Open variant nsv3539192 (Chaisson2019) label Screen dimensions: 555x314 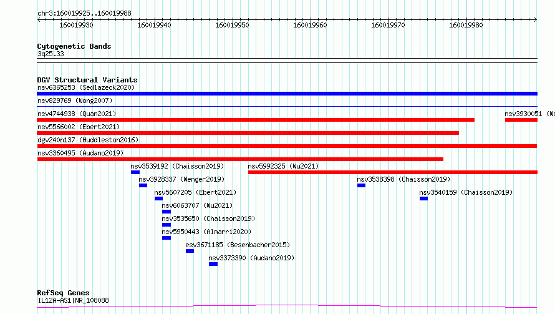177,166
